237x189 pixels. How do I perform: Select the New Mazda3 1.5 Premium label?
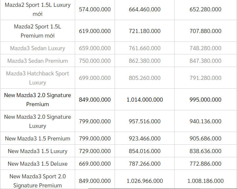[x=38, y=139]
